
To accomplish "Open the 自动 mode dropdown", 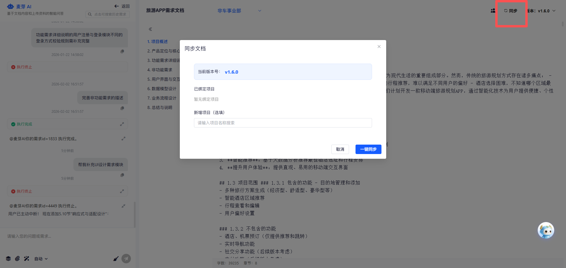I will coord(41,259).
